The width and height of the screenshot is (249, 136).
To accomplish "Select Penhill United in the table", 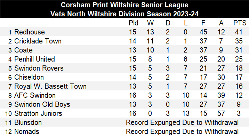I will (x=35, y=59).
